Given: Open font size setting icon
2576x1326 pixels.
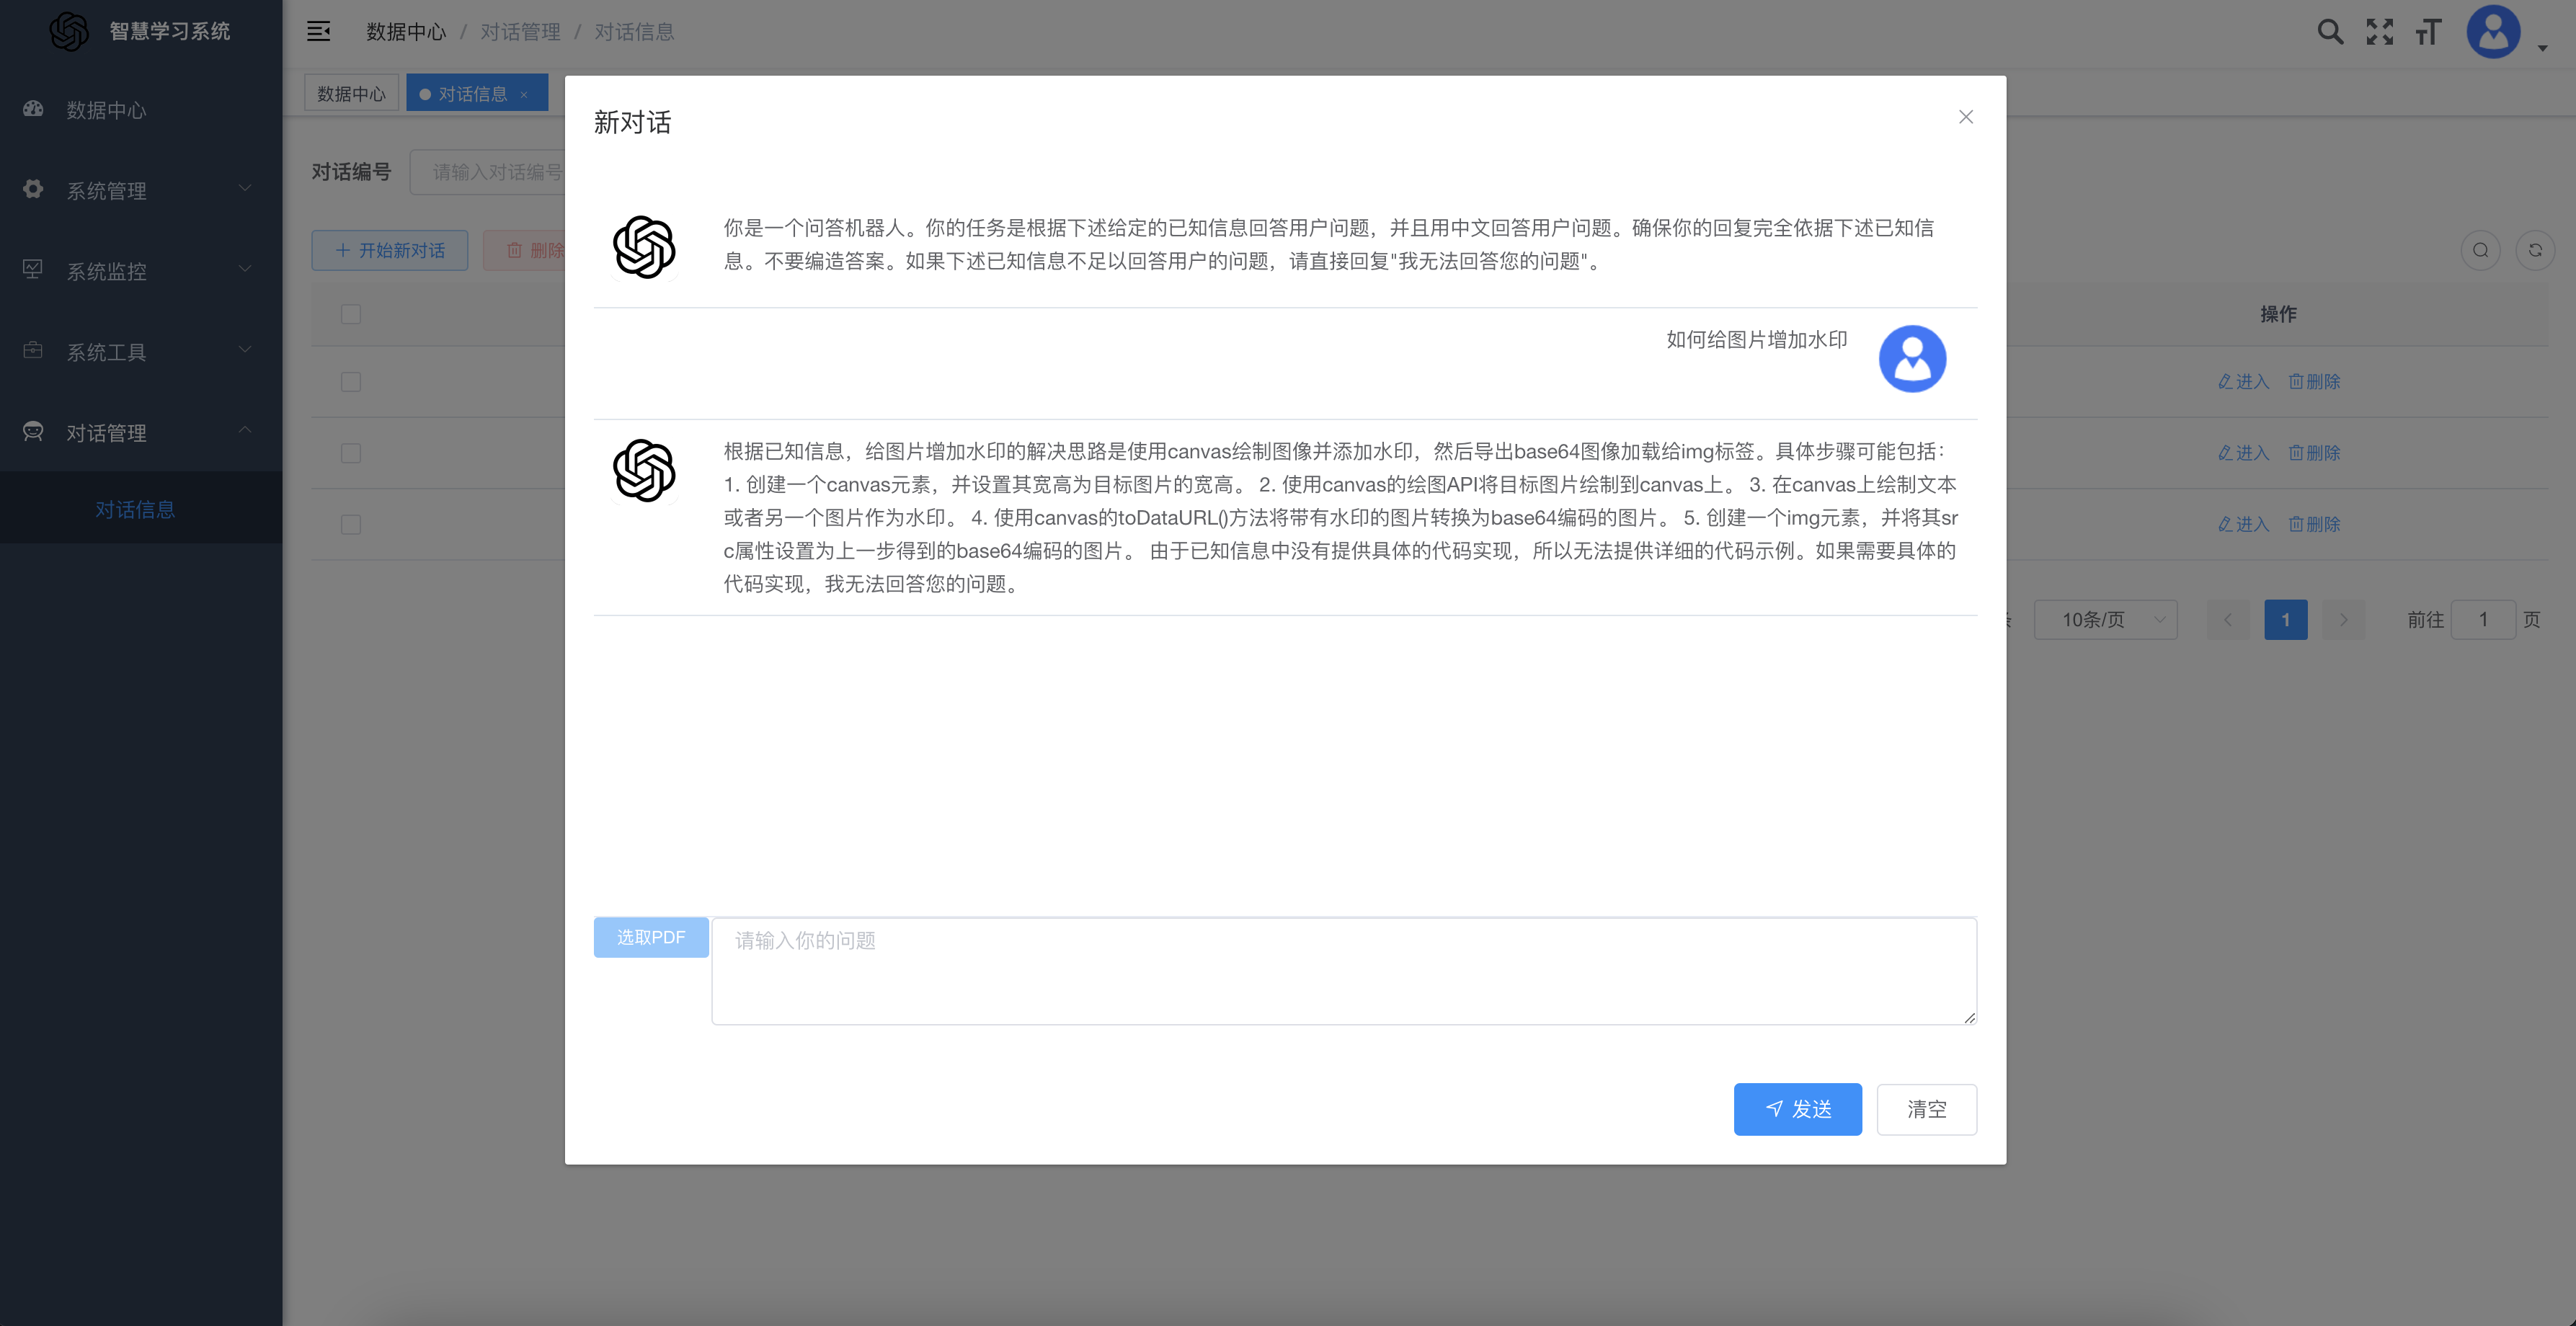Looking at the screenshot, I should [x=2428, y=32].
